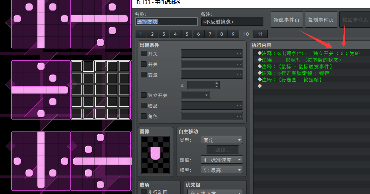Open the 角色 selector via its ellipsis

239,116
